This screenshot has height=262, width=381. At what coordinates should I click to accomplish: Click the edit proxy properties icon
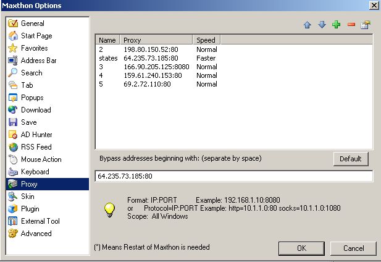pos(366,25)
